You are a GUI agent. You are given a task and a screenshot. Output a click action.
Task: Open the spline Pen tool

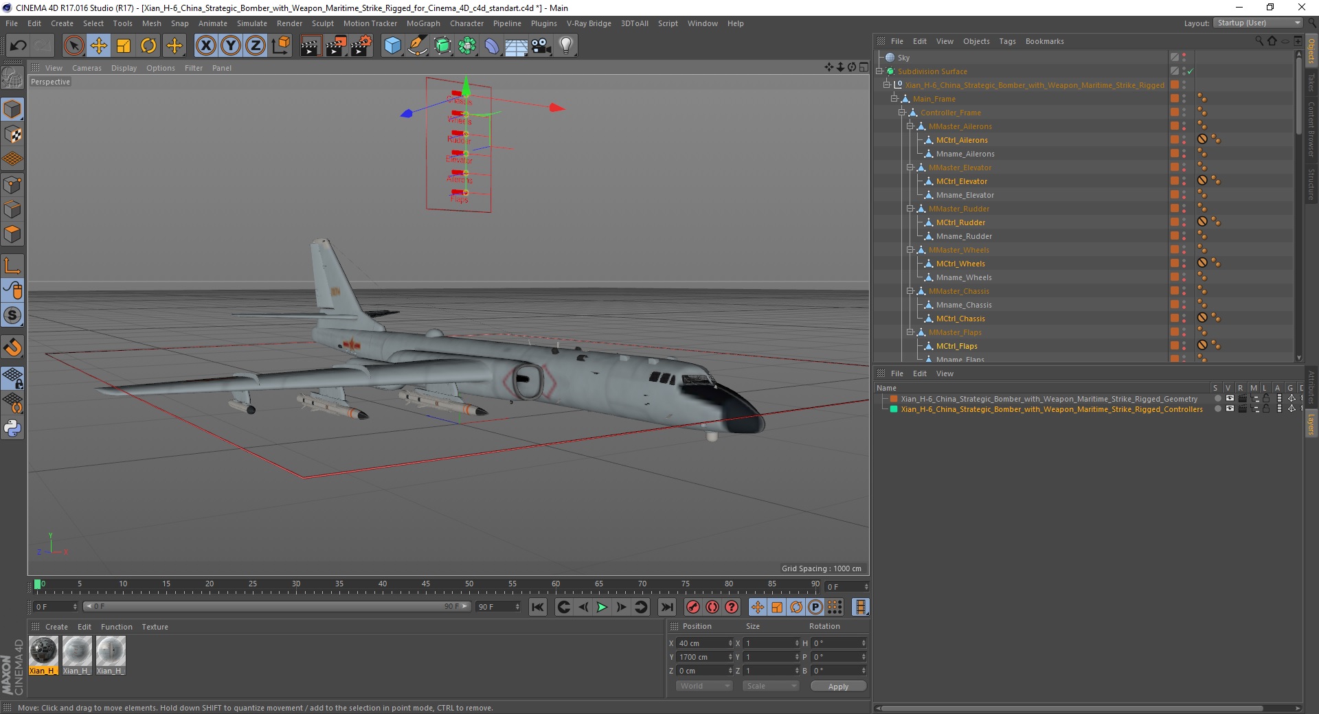click(x=418, y=46)
